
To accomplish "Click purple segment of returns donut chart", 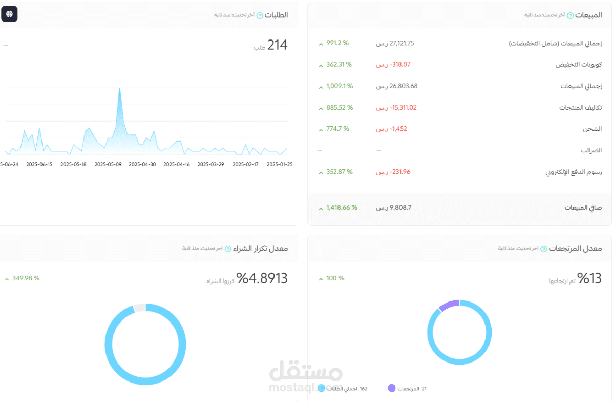I will 449,305.
